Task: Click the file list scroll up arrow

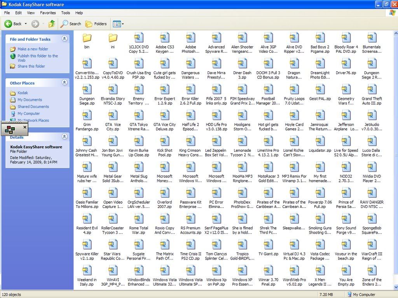Action: (x=396, y=33)
